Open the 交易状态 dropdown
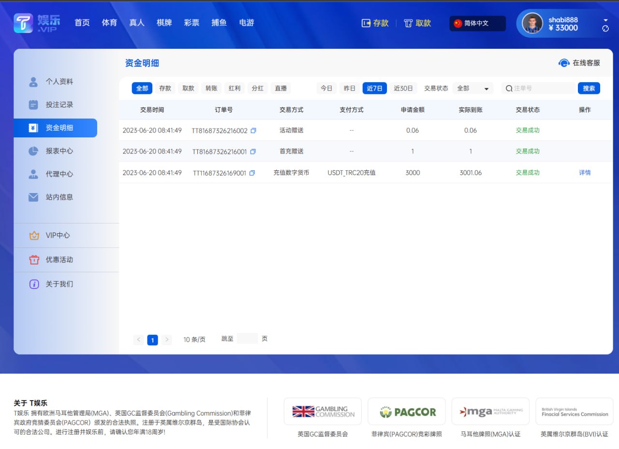619x449 pixels. [x=472, y=88]
